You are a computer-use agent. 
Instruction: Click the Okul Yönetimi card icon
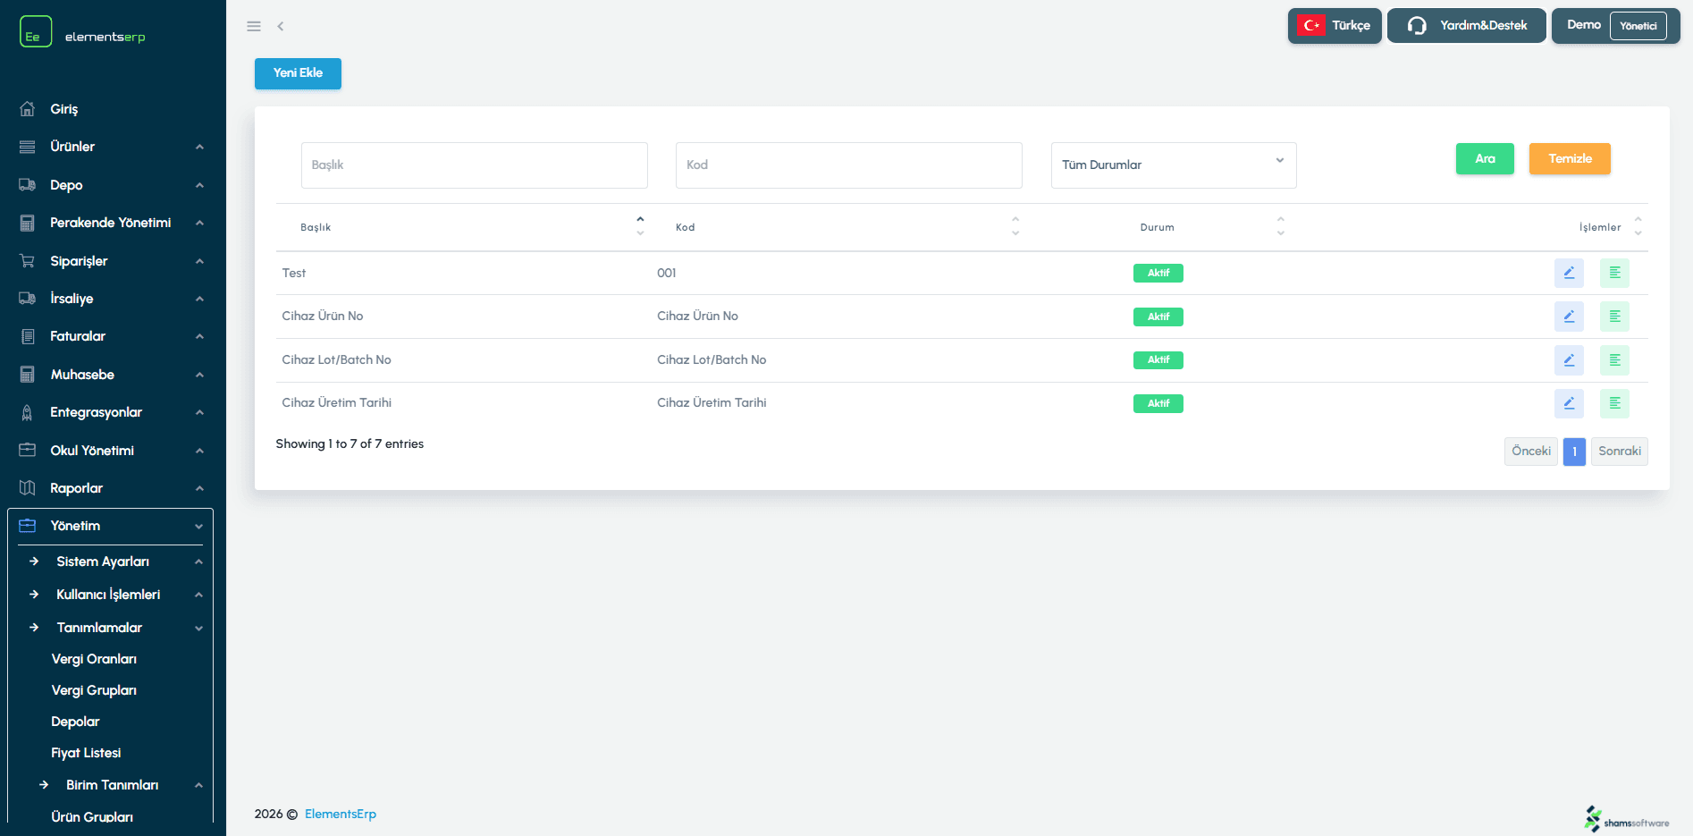point(28,451)
